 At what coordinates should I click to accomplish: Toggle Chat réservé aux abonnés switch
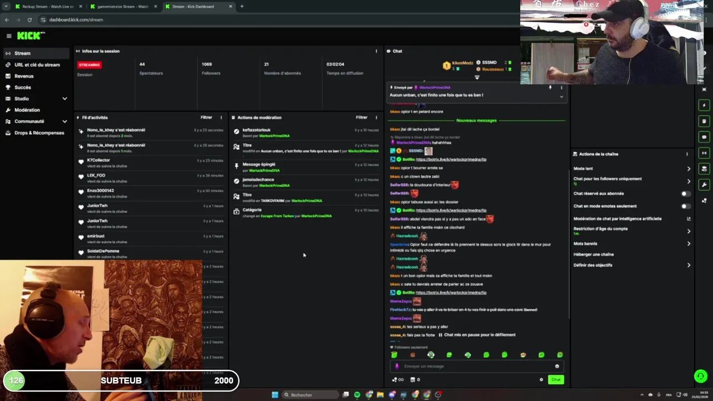[686, 194]
